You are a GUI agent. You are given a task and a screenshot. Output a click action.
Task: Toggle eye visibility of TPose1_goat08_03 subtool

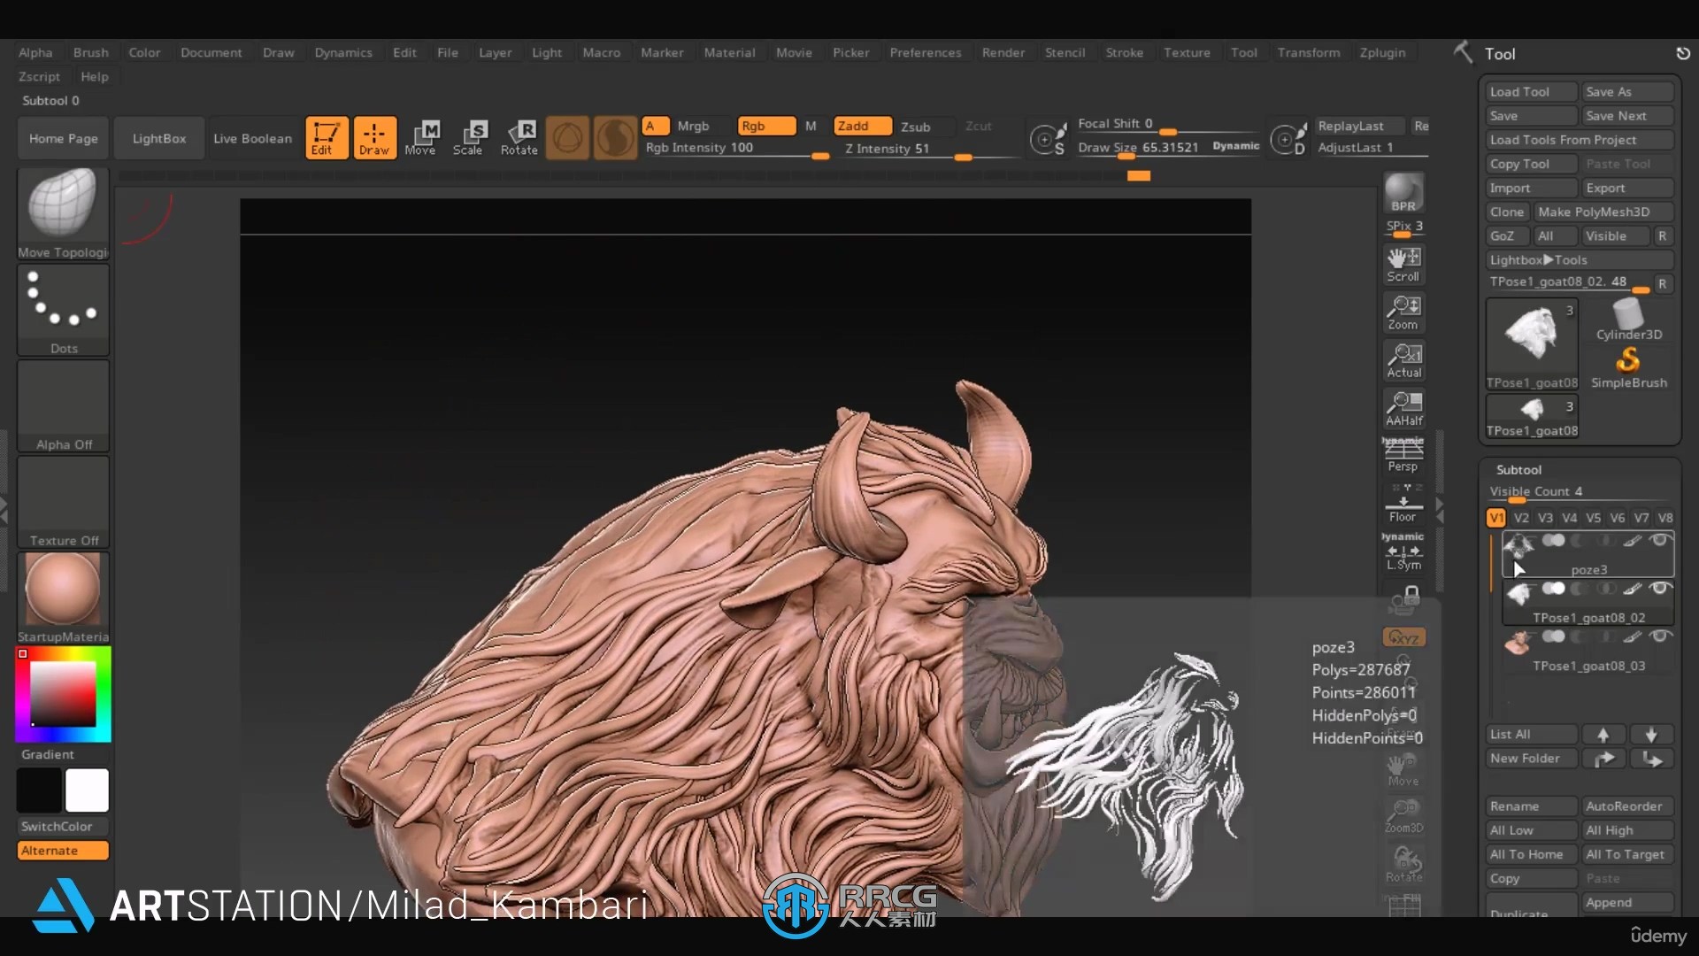tap(1661, 636)
